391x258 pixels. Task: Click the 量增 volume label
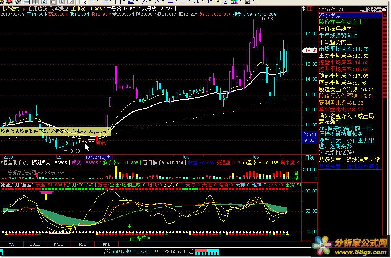[296, 175]
